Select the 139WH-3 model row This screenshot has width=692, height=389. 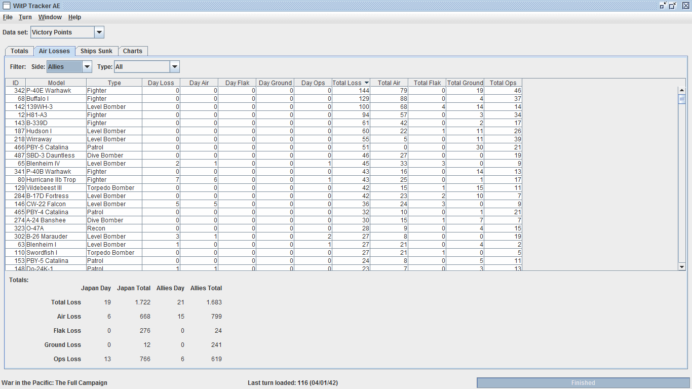pos(263,107)
